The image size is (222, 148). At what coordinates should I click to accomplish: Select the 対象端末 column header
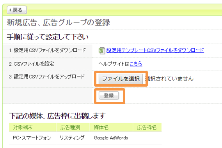pyautogui.click(x=32, y=127)
